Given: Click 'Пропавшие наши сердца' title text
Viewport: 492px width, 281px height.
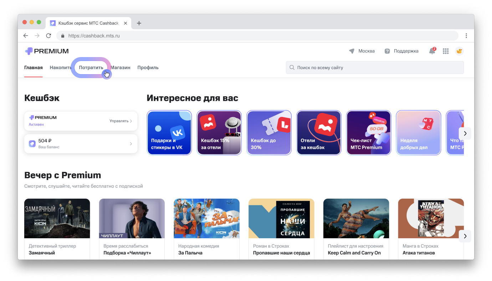Looking at the screenshot, I should click(281, 253).
